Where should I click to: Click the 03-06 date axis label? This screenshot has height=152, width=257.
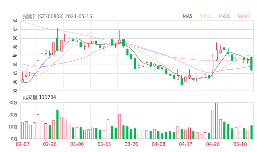77,144
